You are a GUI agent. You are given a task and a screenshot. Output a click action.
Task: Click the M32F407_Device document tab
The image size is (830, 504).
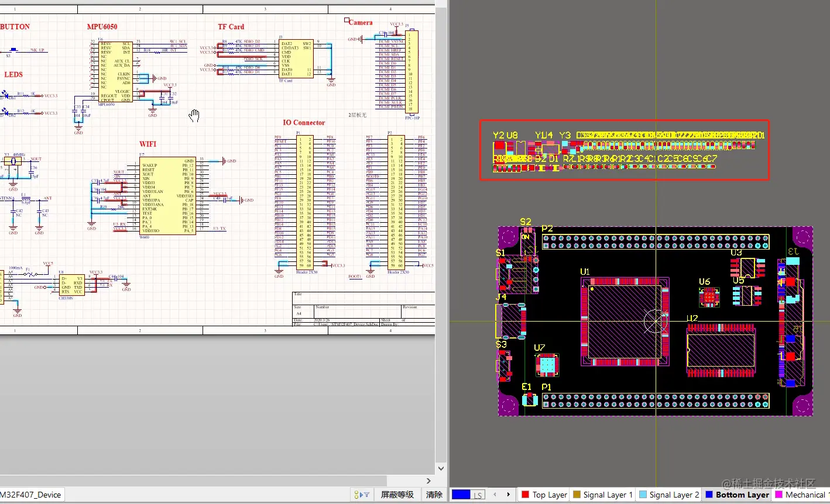coord(32,495)
